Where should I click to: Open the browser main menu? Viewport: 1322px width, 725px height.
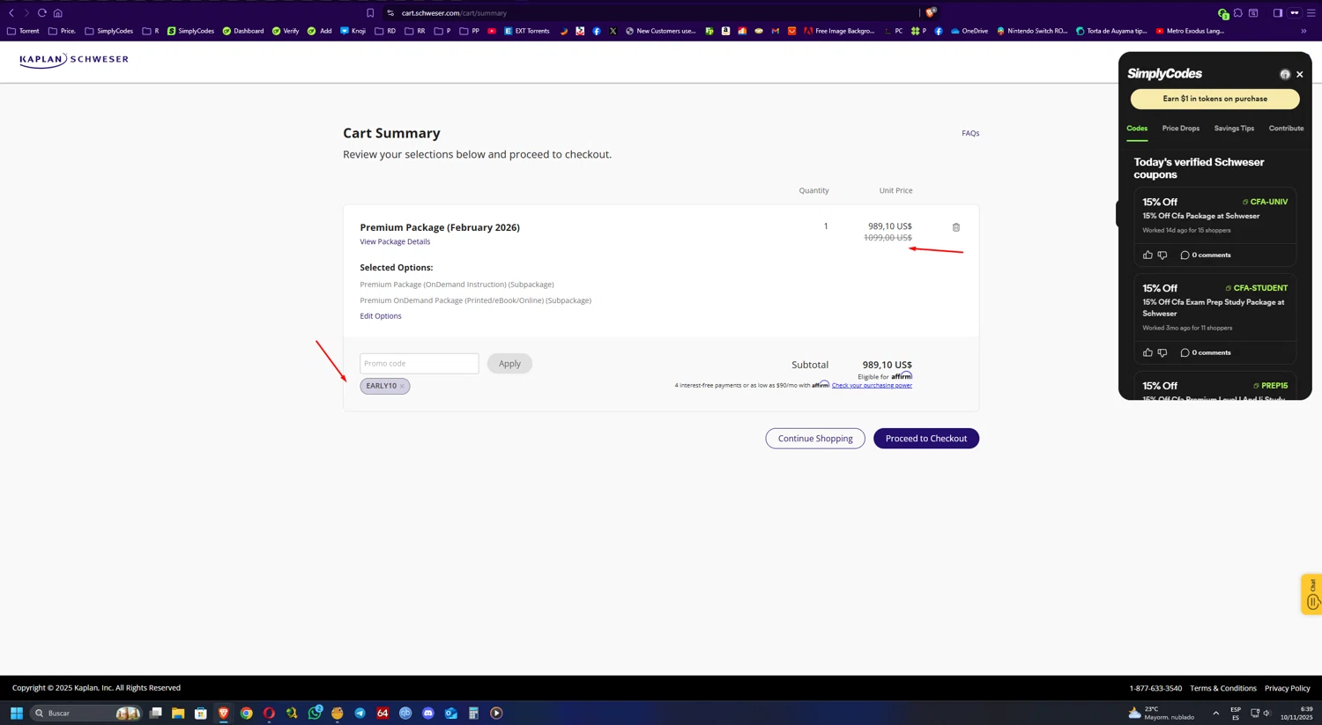pos(1311,13)
